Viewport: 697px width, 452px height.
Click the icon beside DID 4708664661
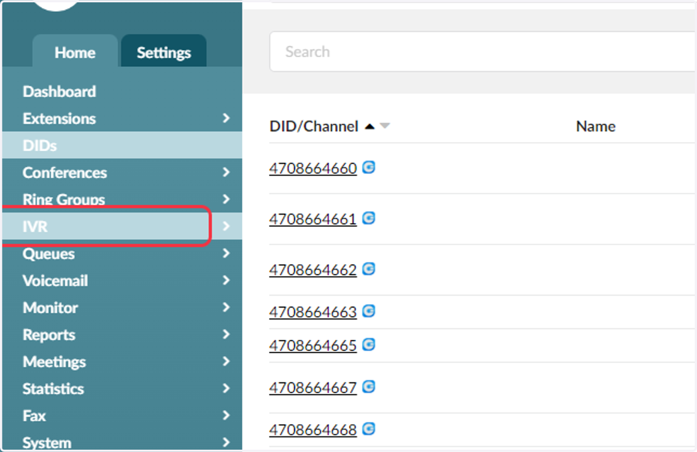click(x=369, y=218)
